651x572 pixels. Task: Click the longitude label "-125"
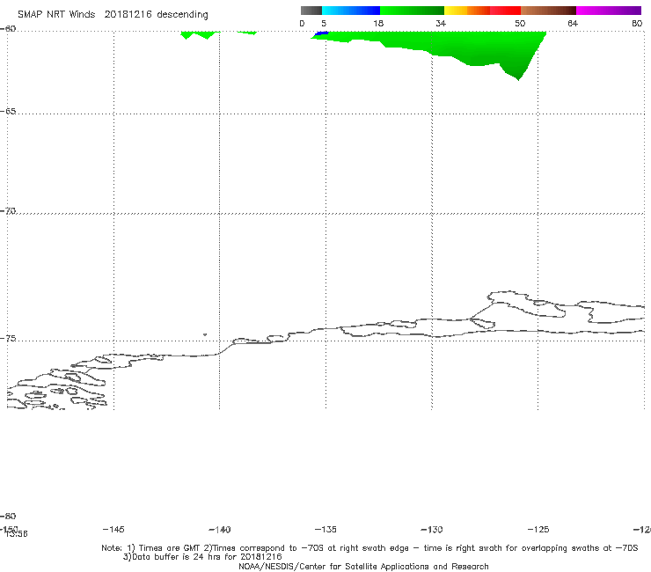point(538,529)
